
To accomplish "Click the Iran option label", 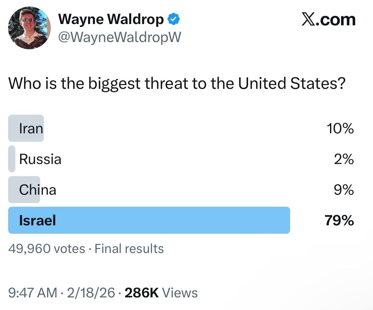I will pos(31,128).
